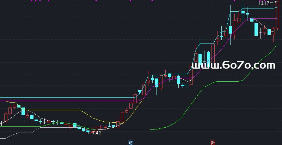Click the blue 财 marker icon

pos(130,143)
